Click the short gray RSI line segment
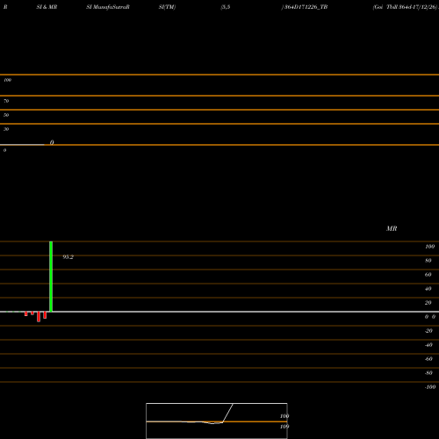439x439 pixels. (x=22, y=144)
